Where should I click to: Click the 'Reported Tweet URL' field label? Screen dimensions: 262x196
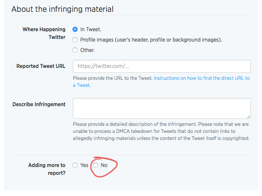coord(41,66)
